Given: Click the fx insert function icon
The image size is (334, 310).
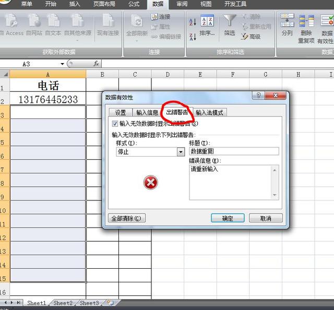Looking at the screenshot, I should (x=96, y=64).
